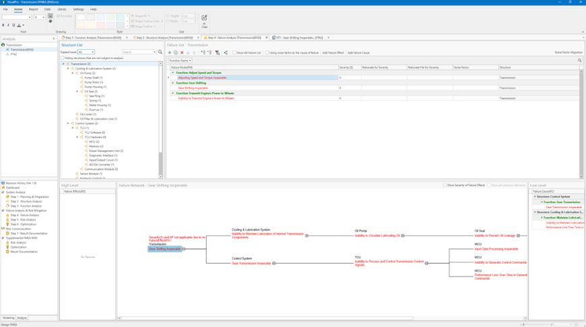
Task: Select the FTA2 item in Analysis tree
Action: (13, 54)
